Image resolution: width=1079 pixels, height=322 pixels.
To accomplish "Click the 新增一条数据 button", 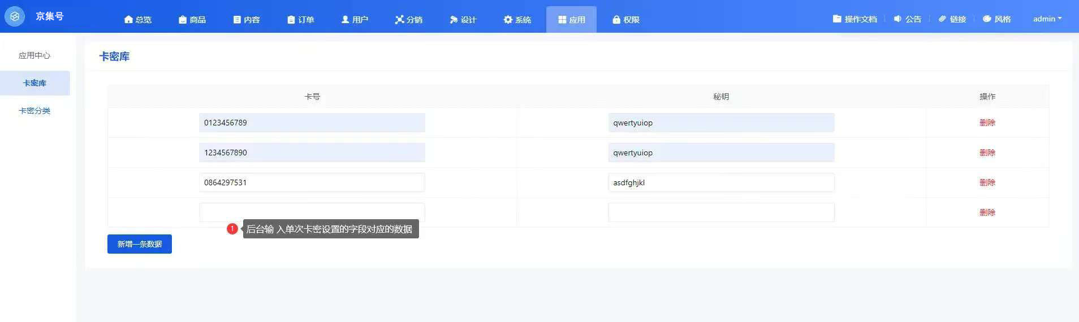I will (140, 244).
